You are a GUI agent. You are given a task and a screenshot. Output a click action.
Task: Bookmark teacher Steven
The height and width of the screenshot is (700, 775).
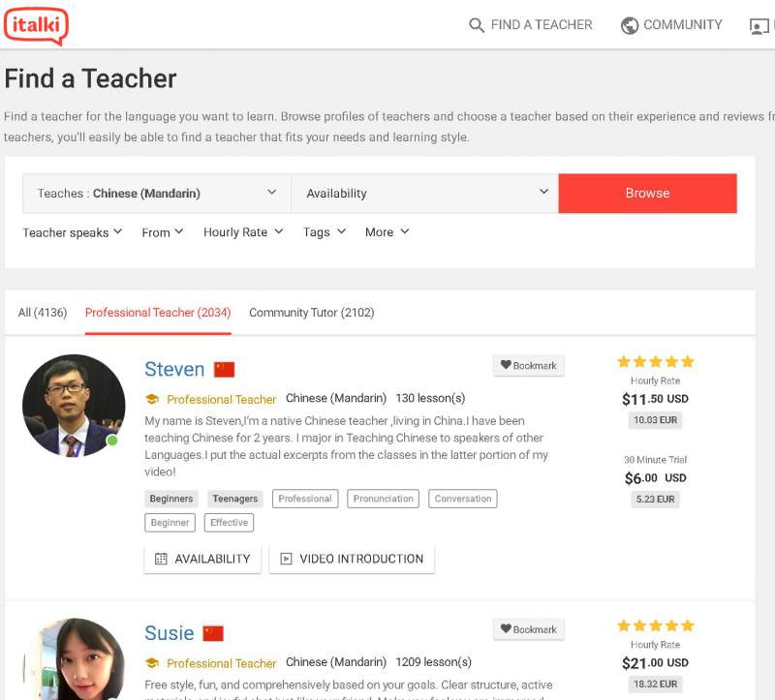tap(528, 366)
